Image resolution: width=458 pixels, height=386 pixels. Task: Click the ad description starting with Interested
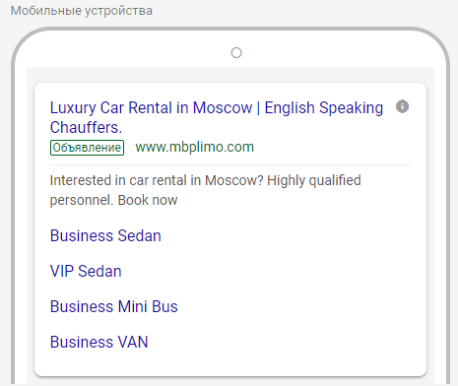206,190
